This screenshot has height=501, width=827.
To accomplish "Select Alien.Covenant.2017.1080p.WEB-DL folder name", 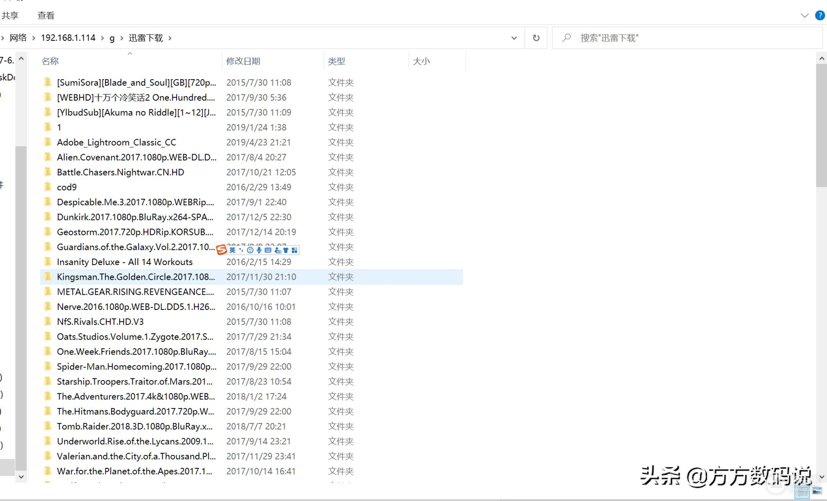I will tap(137, 157).
